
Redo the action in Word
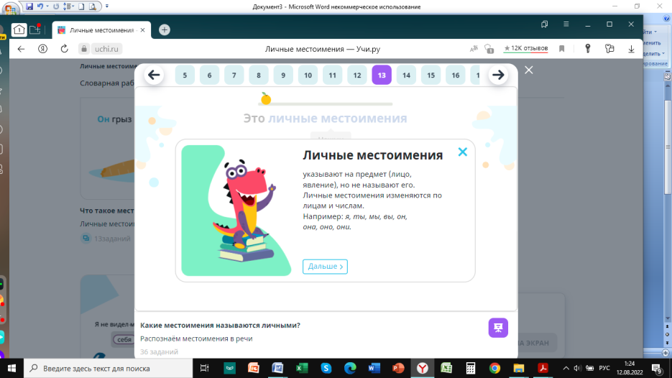(x=56, y=6)
